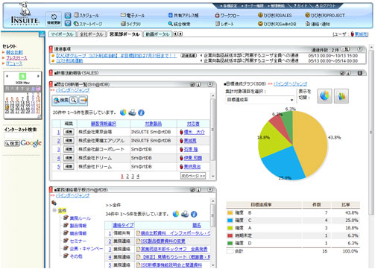Click the arrow icon in the 検索 toolbar
Image resolution: width=375 pixels, height=269 pixels.
[x=83, y=100]
